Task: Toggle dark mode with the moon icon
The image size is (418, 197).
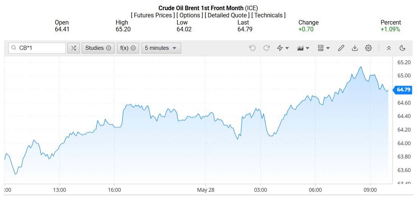Action: (402, 48)
